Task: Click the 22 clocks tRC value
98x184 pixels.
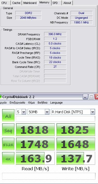Action: 55,62
